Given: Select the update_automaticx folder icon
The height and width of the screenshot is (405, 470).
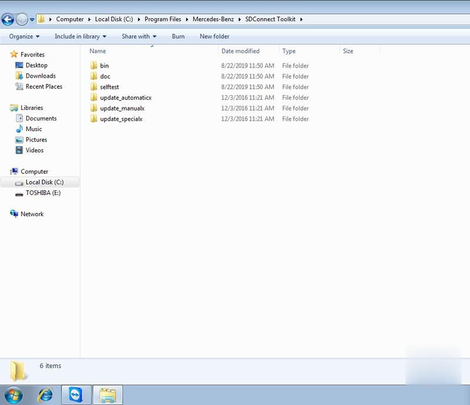Looking at the screenshot, I should point(94,98).
